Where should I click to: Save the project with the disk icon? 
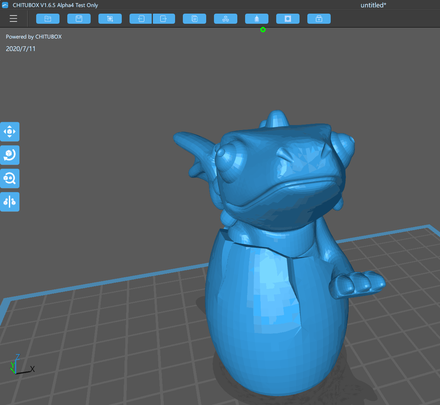[79, 18]
